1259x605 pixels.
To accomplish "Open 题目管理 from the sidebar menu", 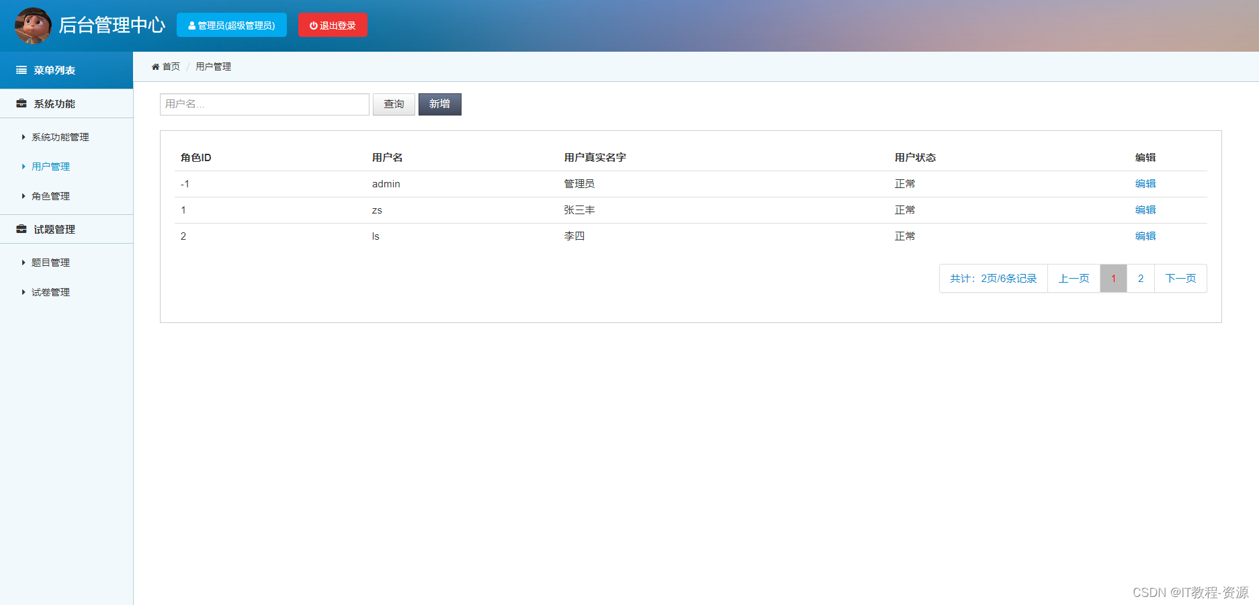I will pyautogui.click(x=50, y=263).
